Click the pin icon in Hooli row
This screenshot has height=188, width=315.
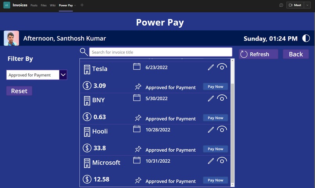(x=138, y=149)
